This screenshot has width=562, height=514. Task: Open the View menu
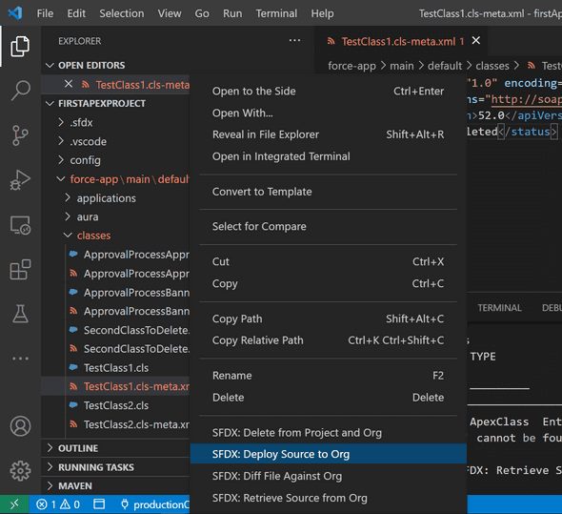click(170, 13)
